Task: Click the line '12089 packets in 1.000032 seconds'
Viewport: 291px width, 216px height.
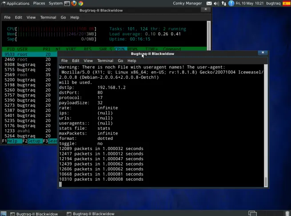Action: [x=101, y=149]
